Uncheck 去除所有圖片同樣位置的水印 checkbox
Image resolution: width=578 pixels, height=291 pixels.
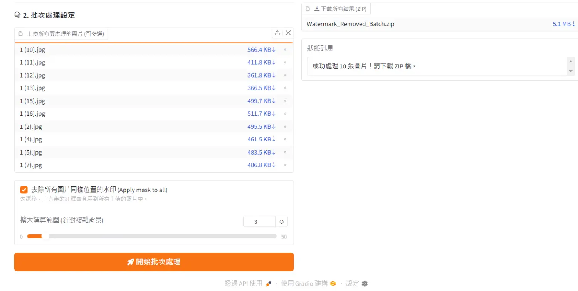pos(24,190)
